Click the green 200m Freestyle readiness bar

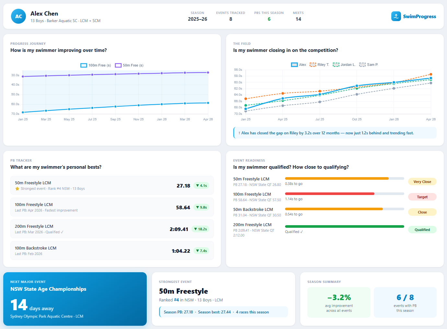coord(345,226)
